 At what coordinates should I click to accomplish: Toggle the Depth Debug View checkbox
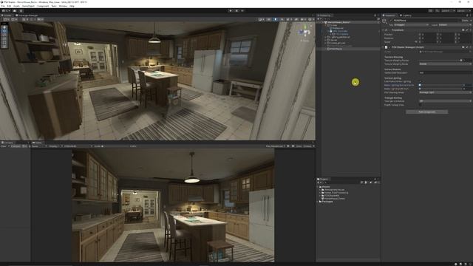(421, 105)
